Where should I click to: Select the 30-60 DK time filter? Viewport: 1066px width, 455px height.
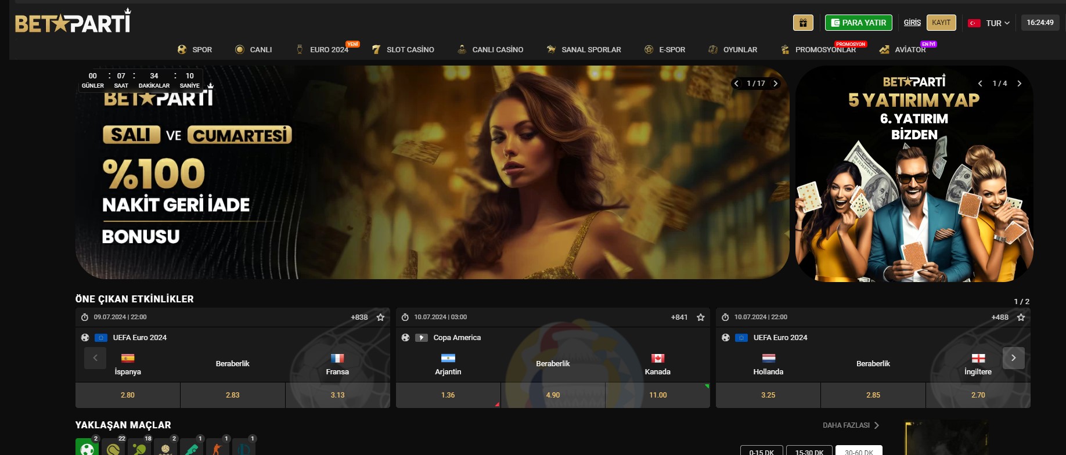pyautogui.click(x=859, y=452)
